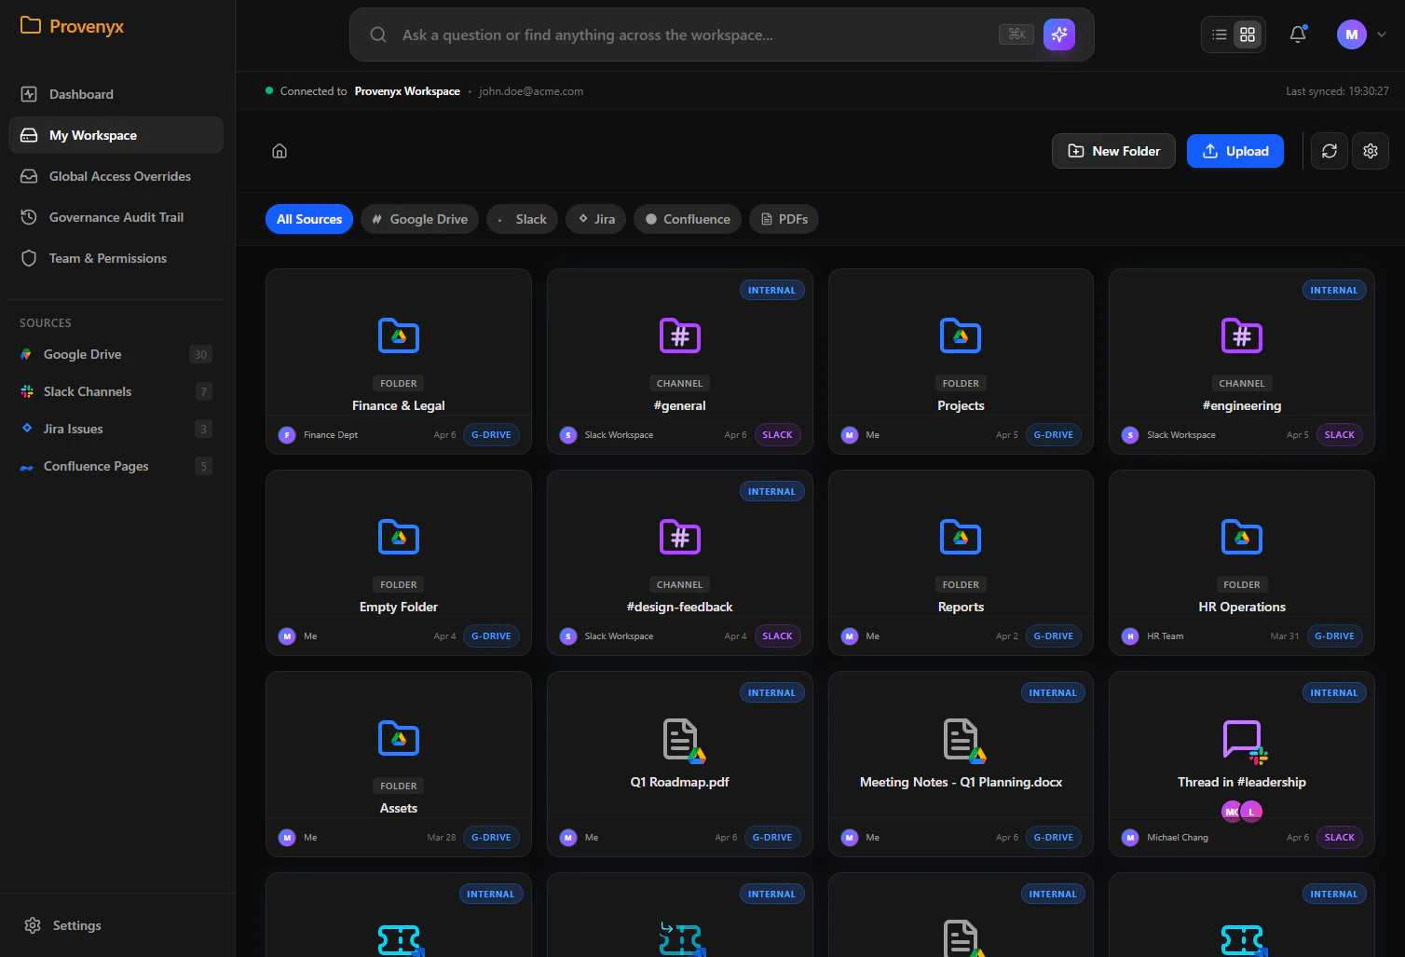The width and height of the screenshot is (1405, 957).
Task: Click the Provenyx logo folder icon
Action: click(31, 25)
